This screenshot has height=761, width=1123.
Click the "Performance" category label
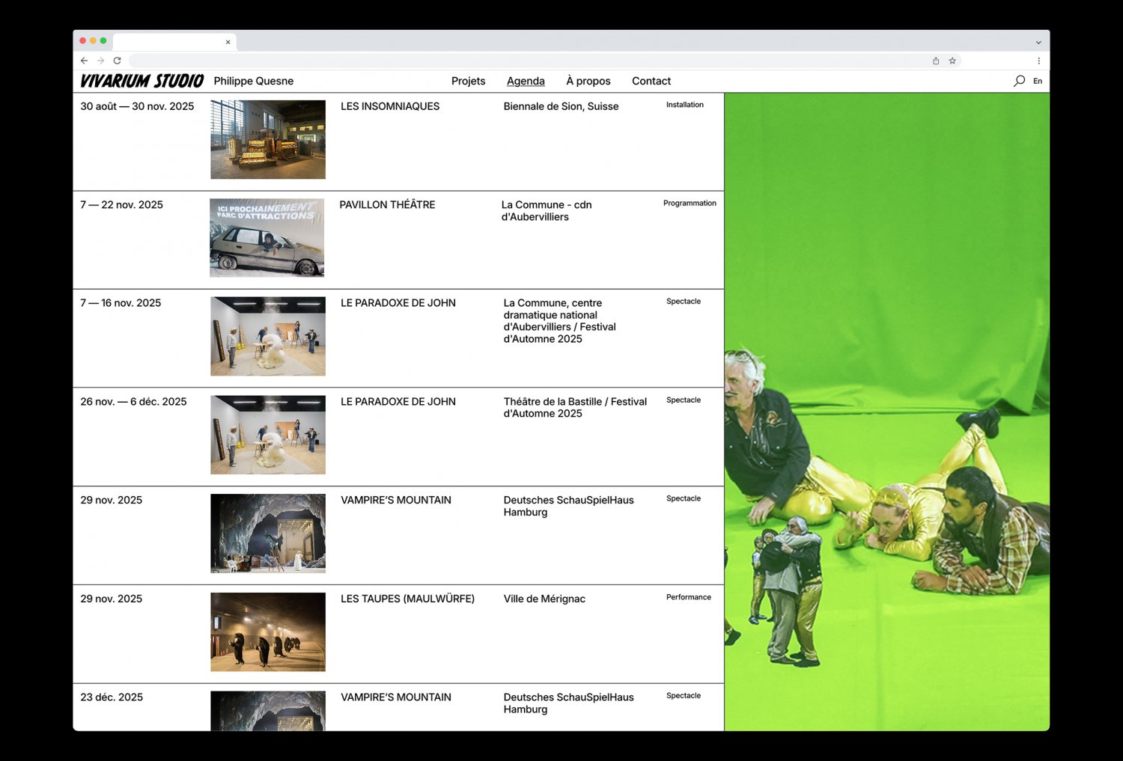689,597
